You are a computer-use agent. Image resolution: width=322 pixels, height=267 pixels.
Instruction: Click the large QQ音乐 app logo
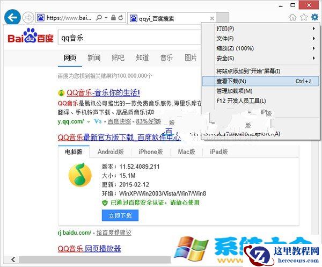80,175
